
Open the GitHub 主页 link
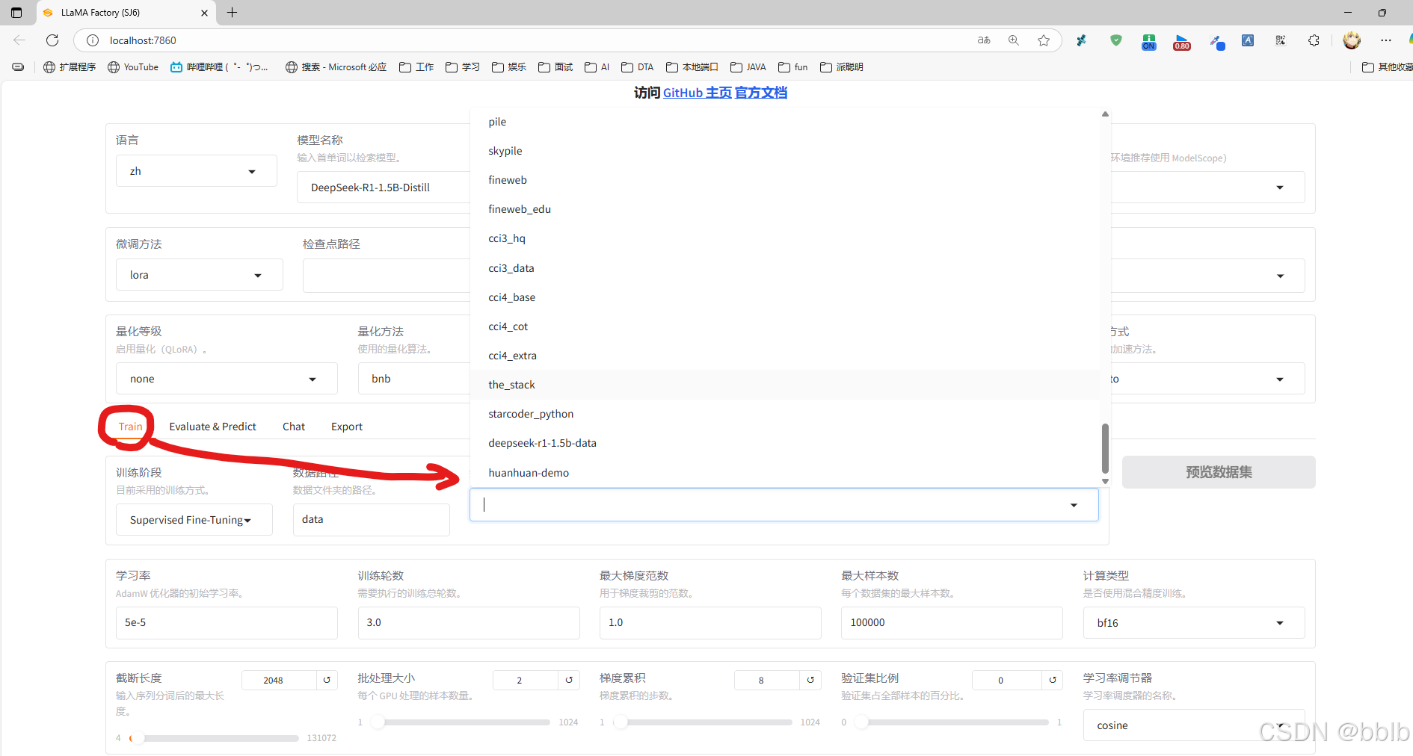[x=697, y=93]
